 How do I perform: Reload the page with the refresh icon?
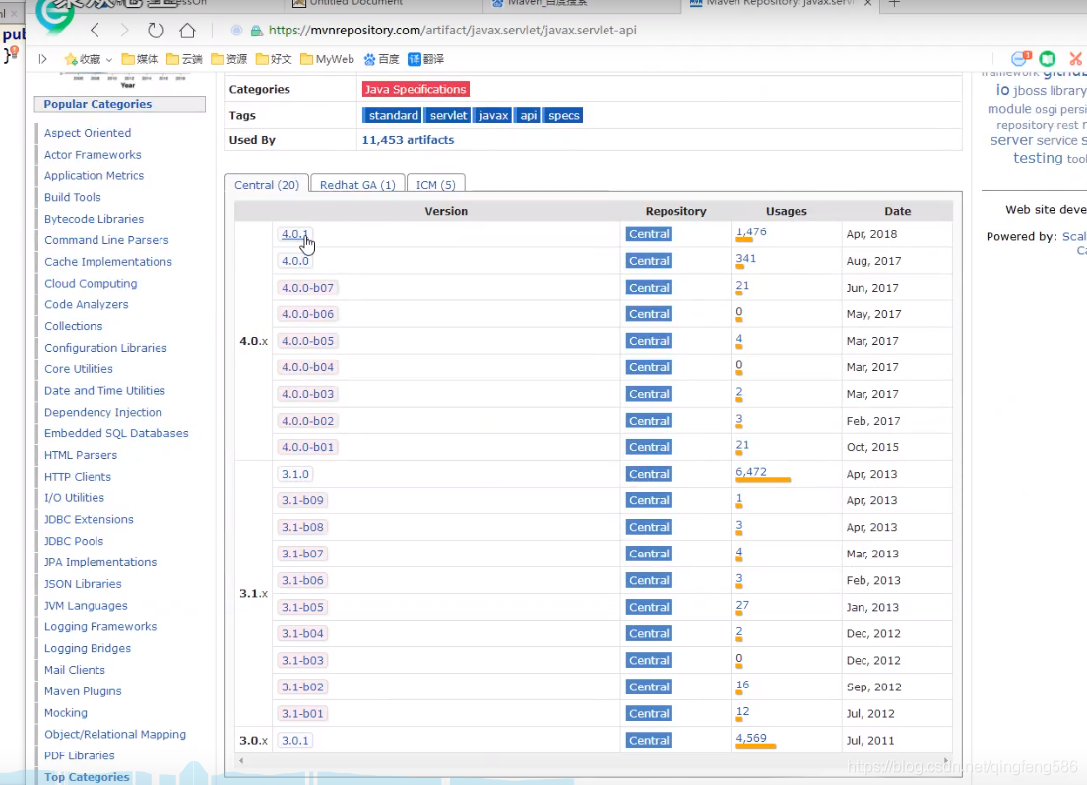pos(156,30)
